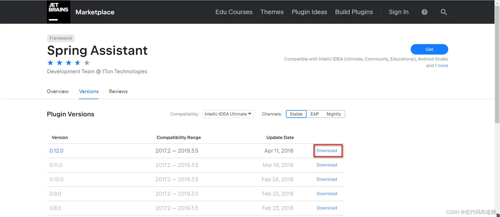
Task: Click the first rating star
Action: [x=50, y=63]
